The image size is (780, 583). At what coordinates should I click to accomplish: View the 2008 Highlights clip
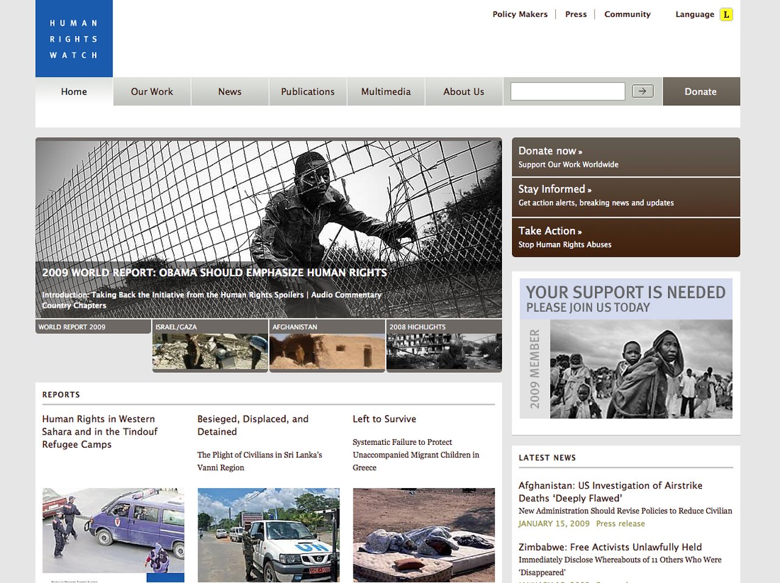pos(444,347)
